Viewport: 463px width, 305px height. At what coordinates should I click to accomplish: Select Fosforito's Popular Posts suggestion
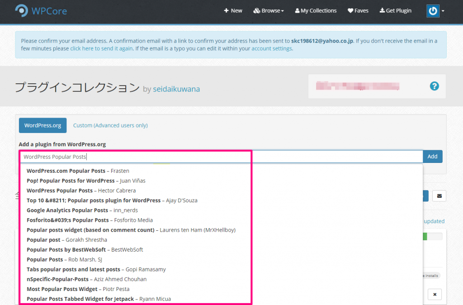coord(90,220)
